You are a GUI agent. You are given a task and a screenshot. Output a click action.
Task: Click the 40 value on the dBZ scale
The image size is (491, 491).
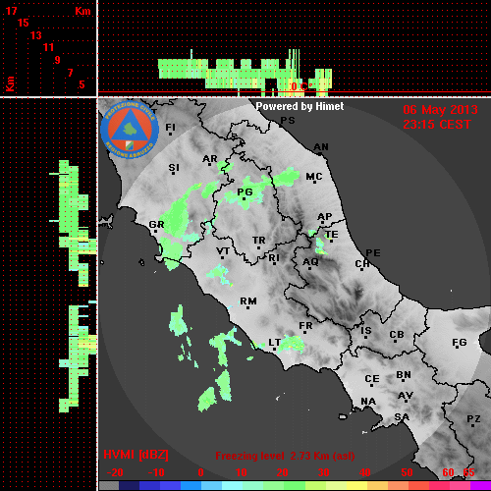click(x=364, y=472)
